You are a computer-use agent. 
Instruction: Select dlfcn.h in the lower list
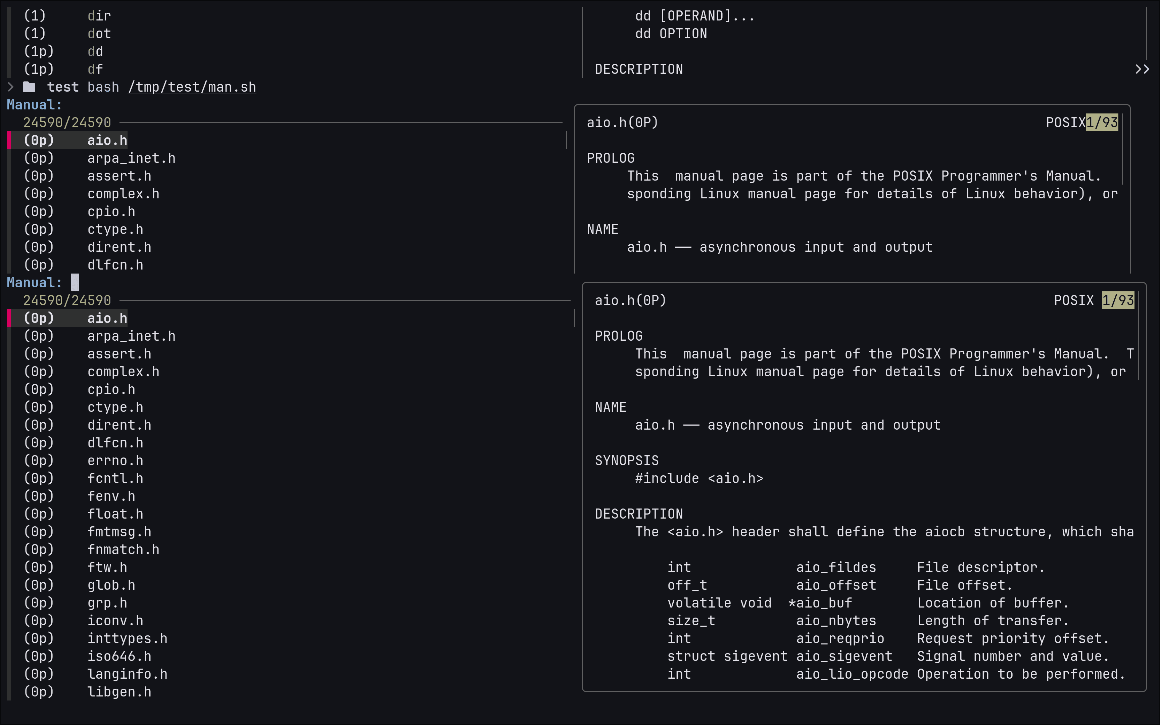(x=115, y=442)
